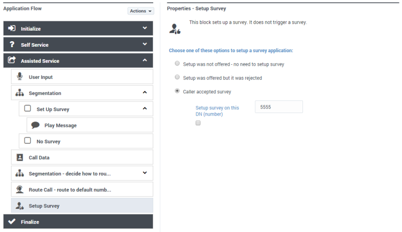The image size is (402, 232).
Task: Click the Self Service question mark icon
Action: [12, 45]
